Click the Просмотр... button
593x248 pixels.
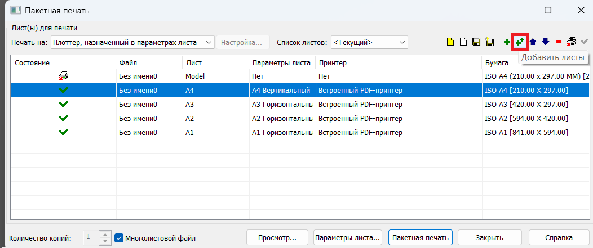[277, 237]
